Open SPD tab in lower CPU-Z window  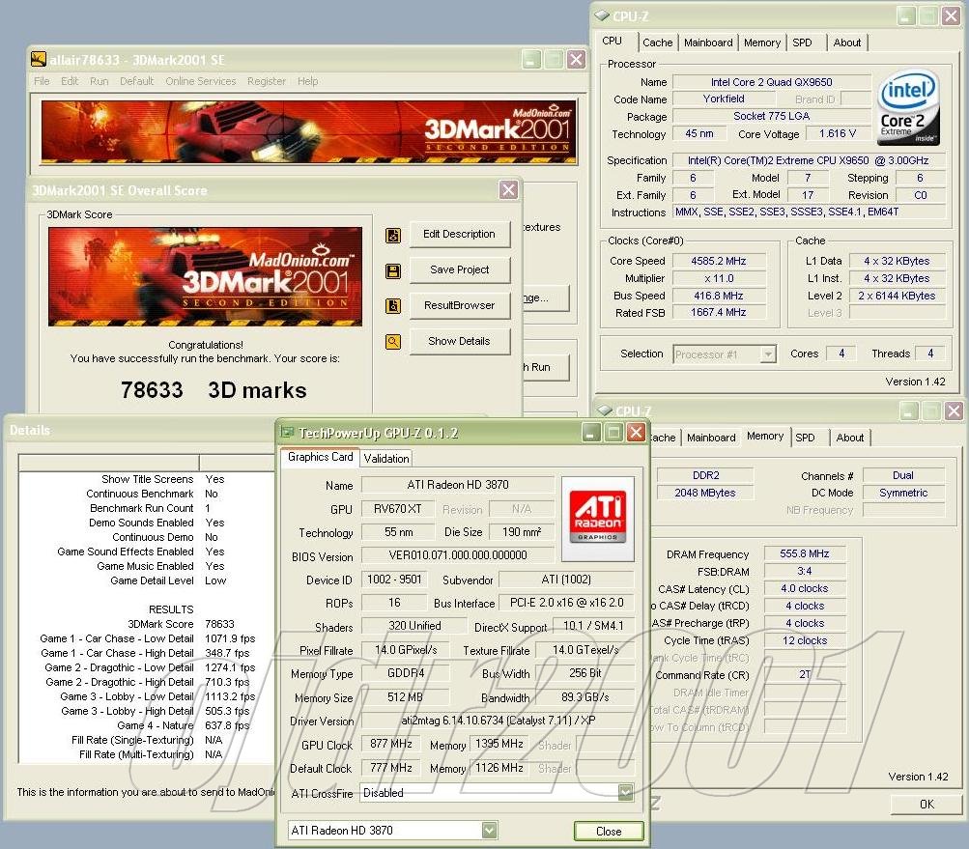click(x=805, y=438)
